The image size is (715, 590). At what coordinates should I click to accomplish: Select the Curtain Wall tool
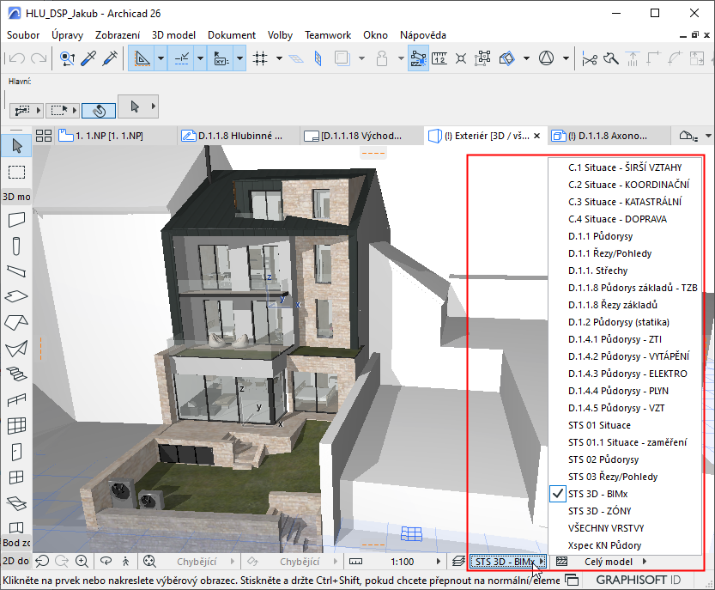(x=16, y=425)
